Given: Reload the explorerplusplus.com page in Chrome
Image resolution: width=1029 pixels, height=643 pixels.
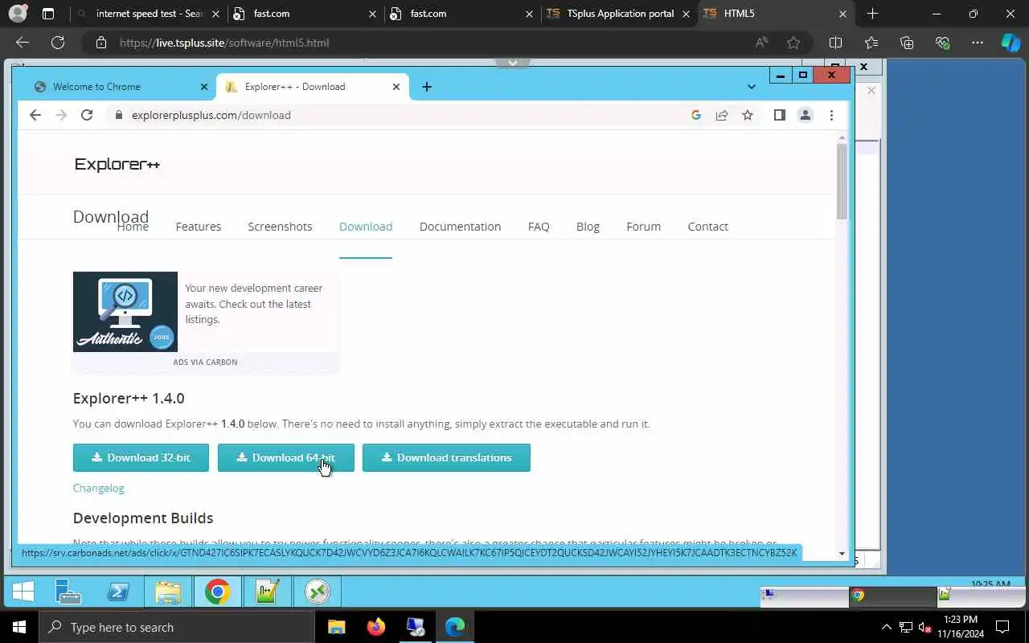Looking at the screenshot, I should click(87, 115).
